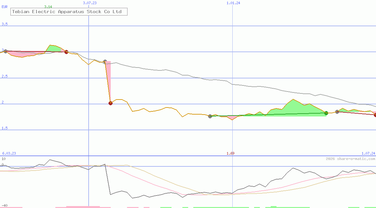Click the EUR currency label

(x=4, y=6)
